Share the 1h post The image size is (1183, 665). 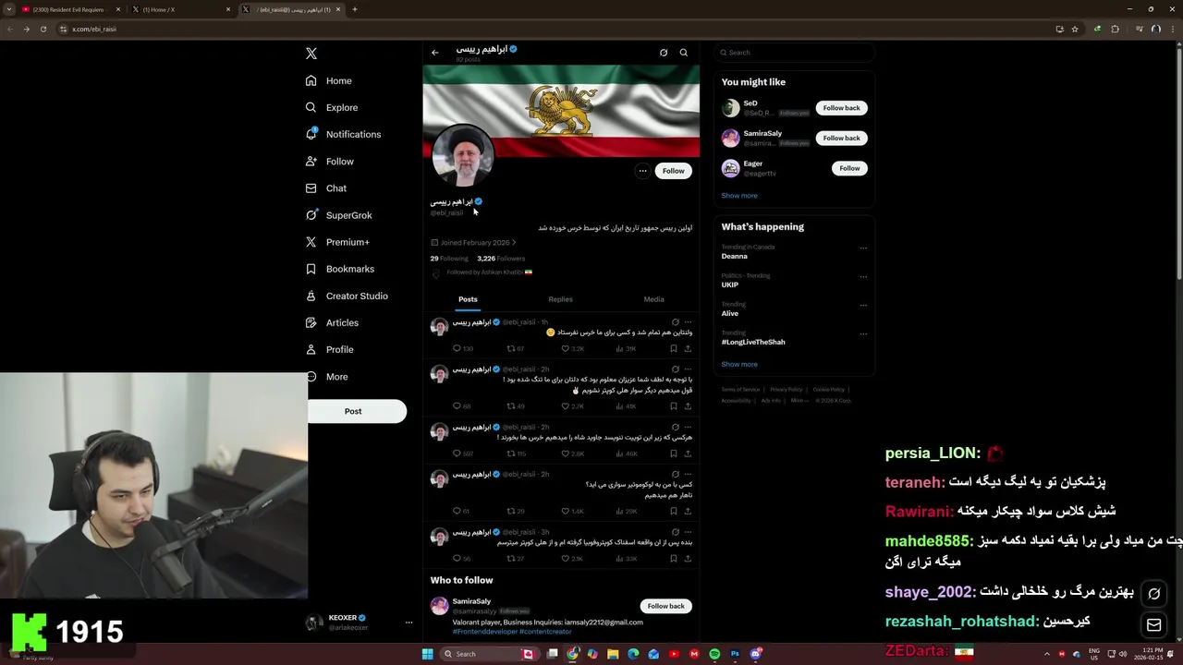click(x=688, y=349)
